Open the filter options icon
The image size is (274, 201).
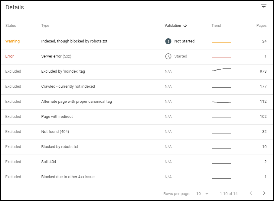pos(263,6)
